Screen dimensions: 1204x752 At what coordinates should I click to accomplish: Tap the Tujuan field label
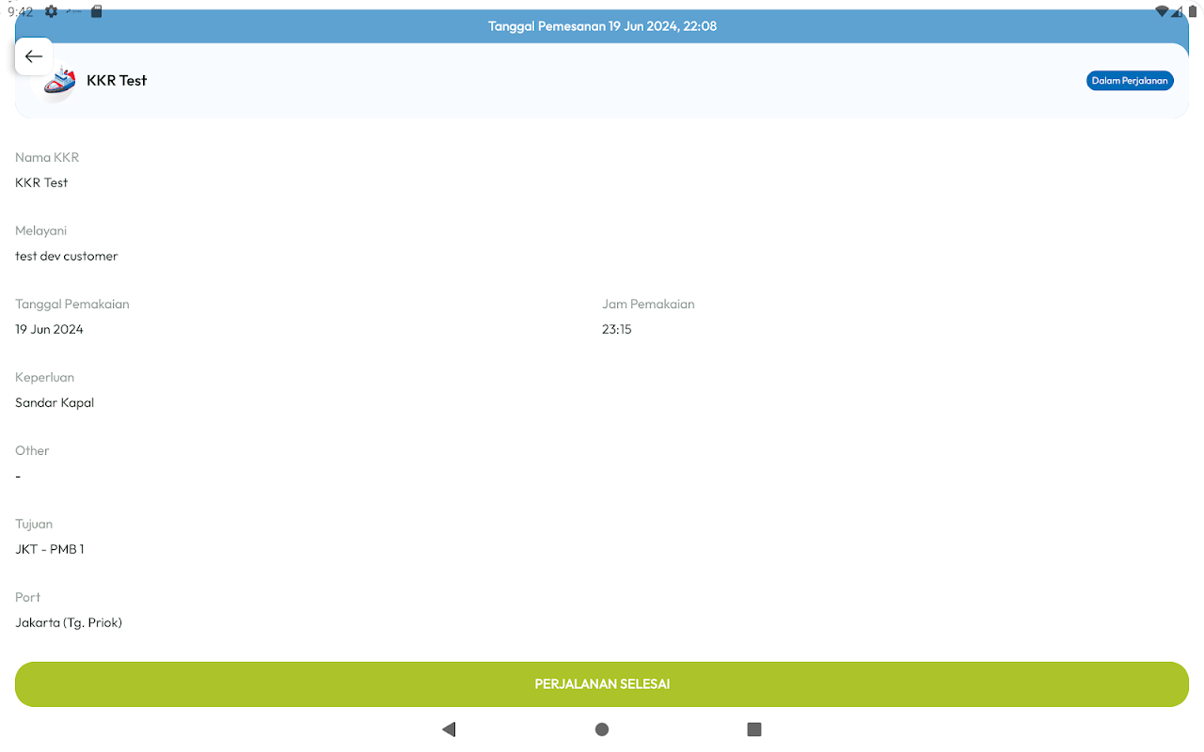pos(34,524)
